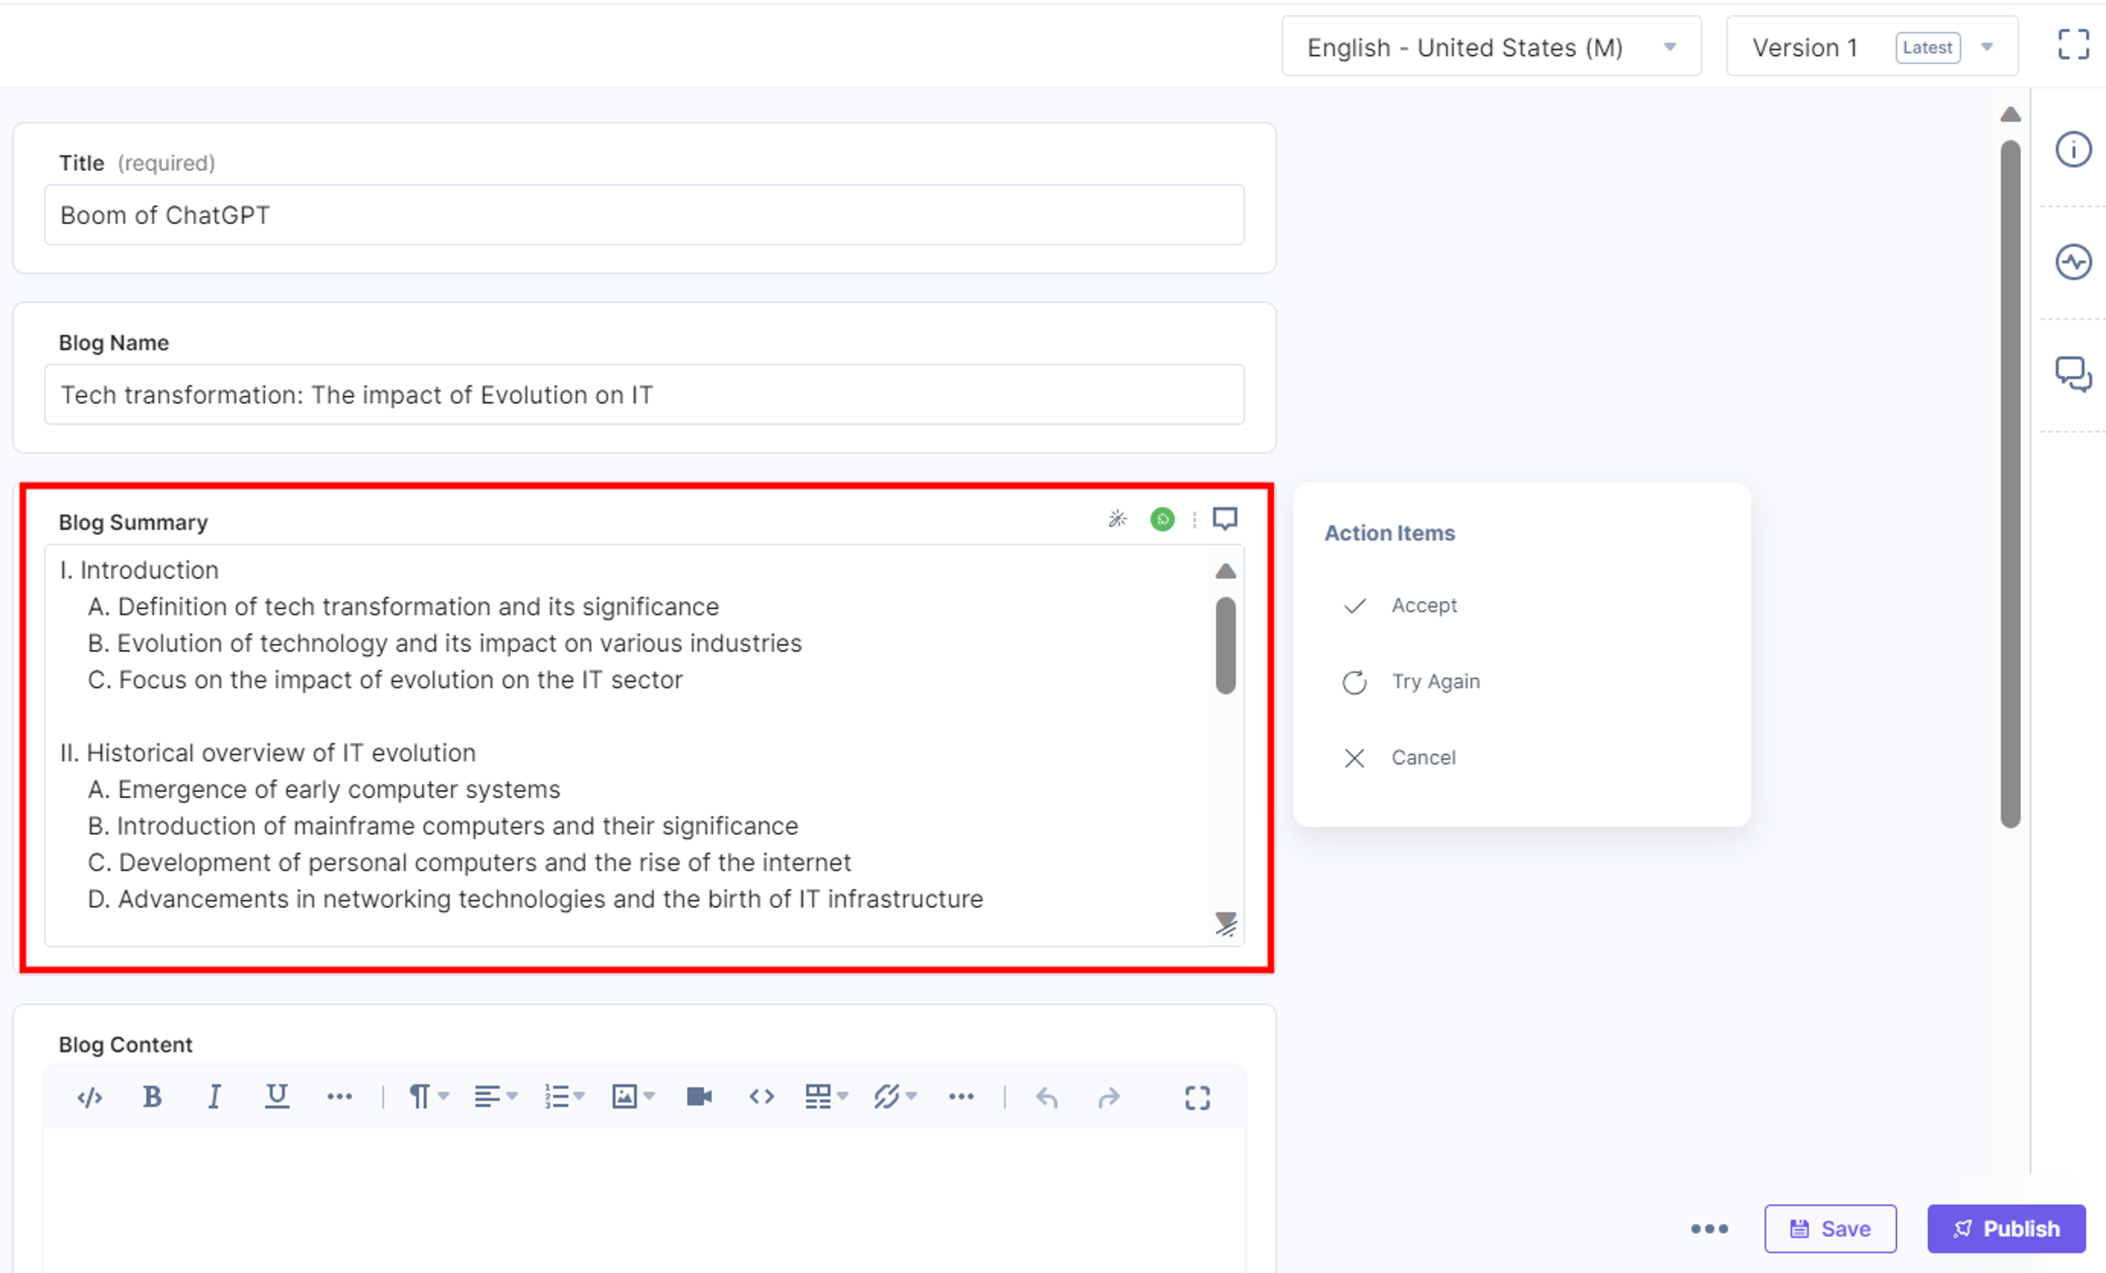
Task: Apply bold formatting in Blog Content
Action: point(152,1097)
